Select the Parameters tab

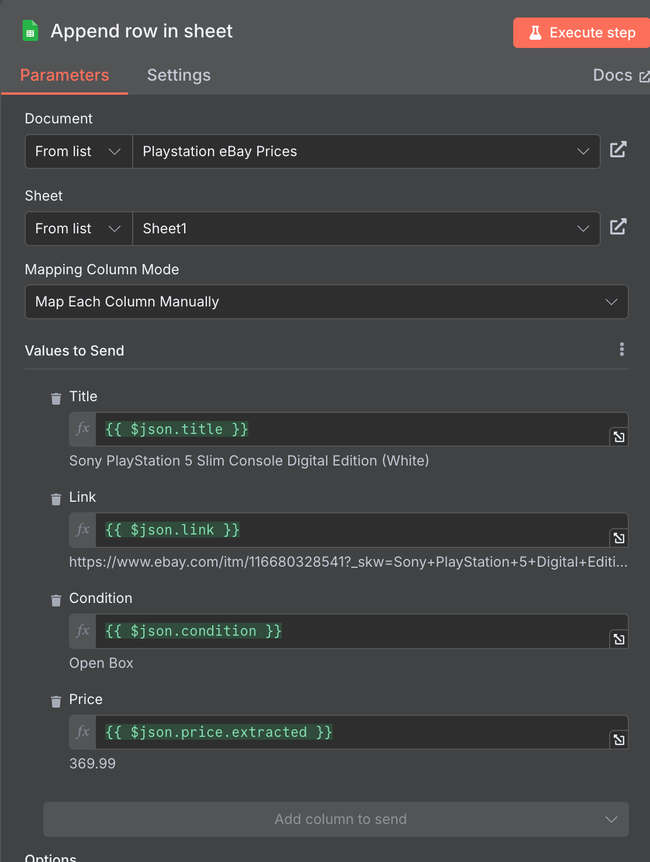[64, 75]
